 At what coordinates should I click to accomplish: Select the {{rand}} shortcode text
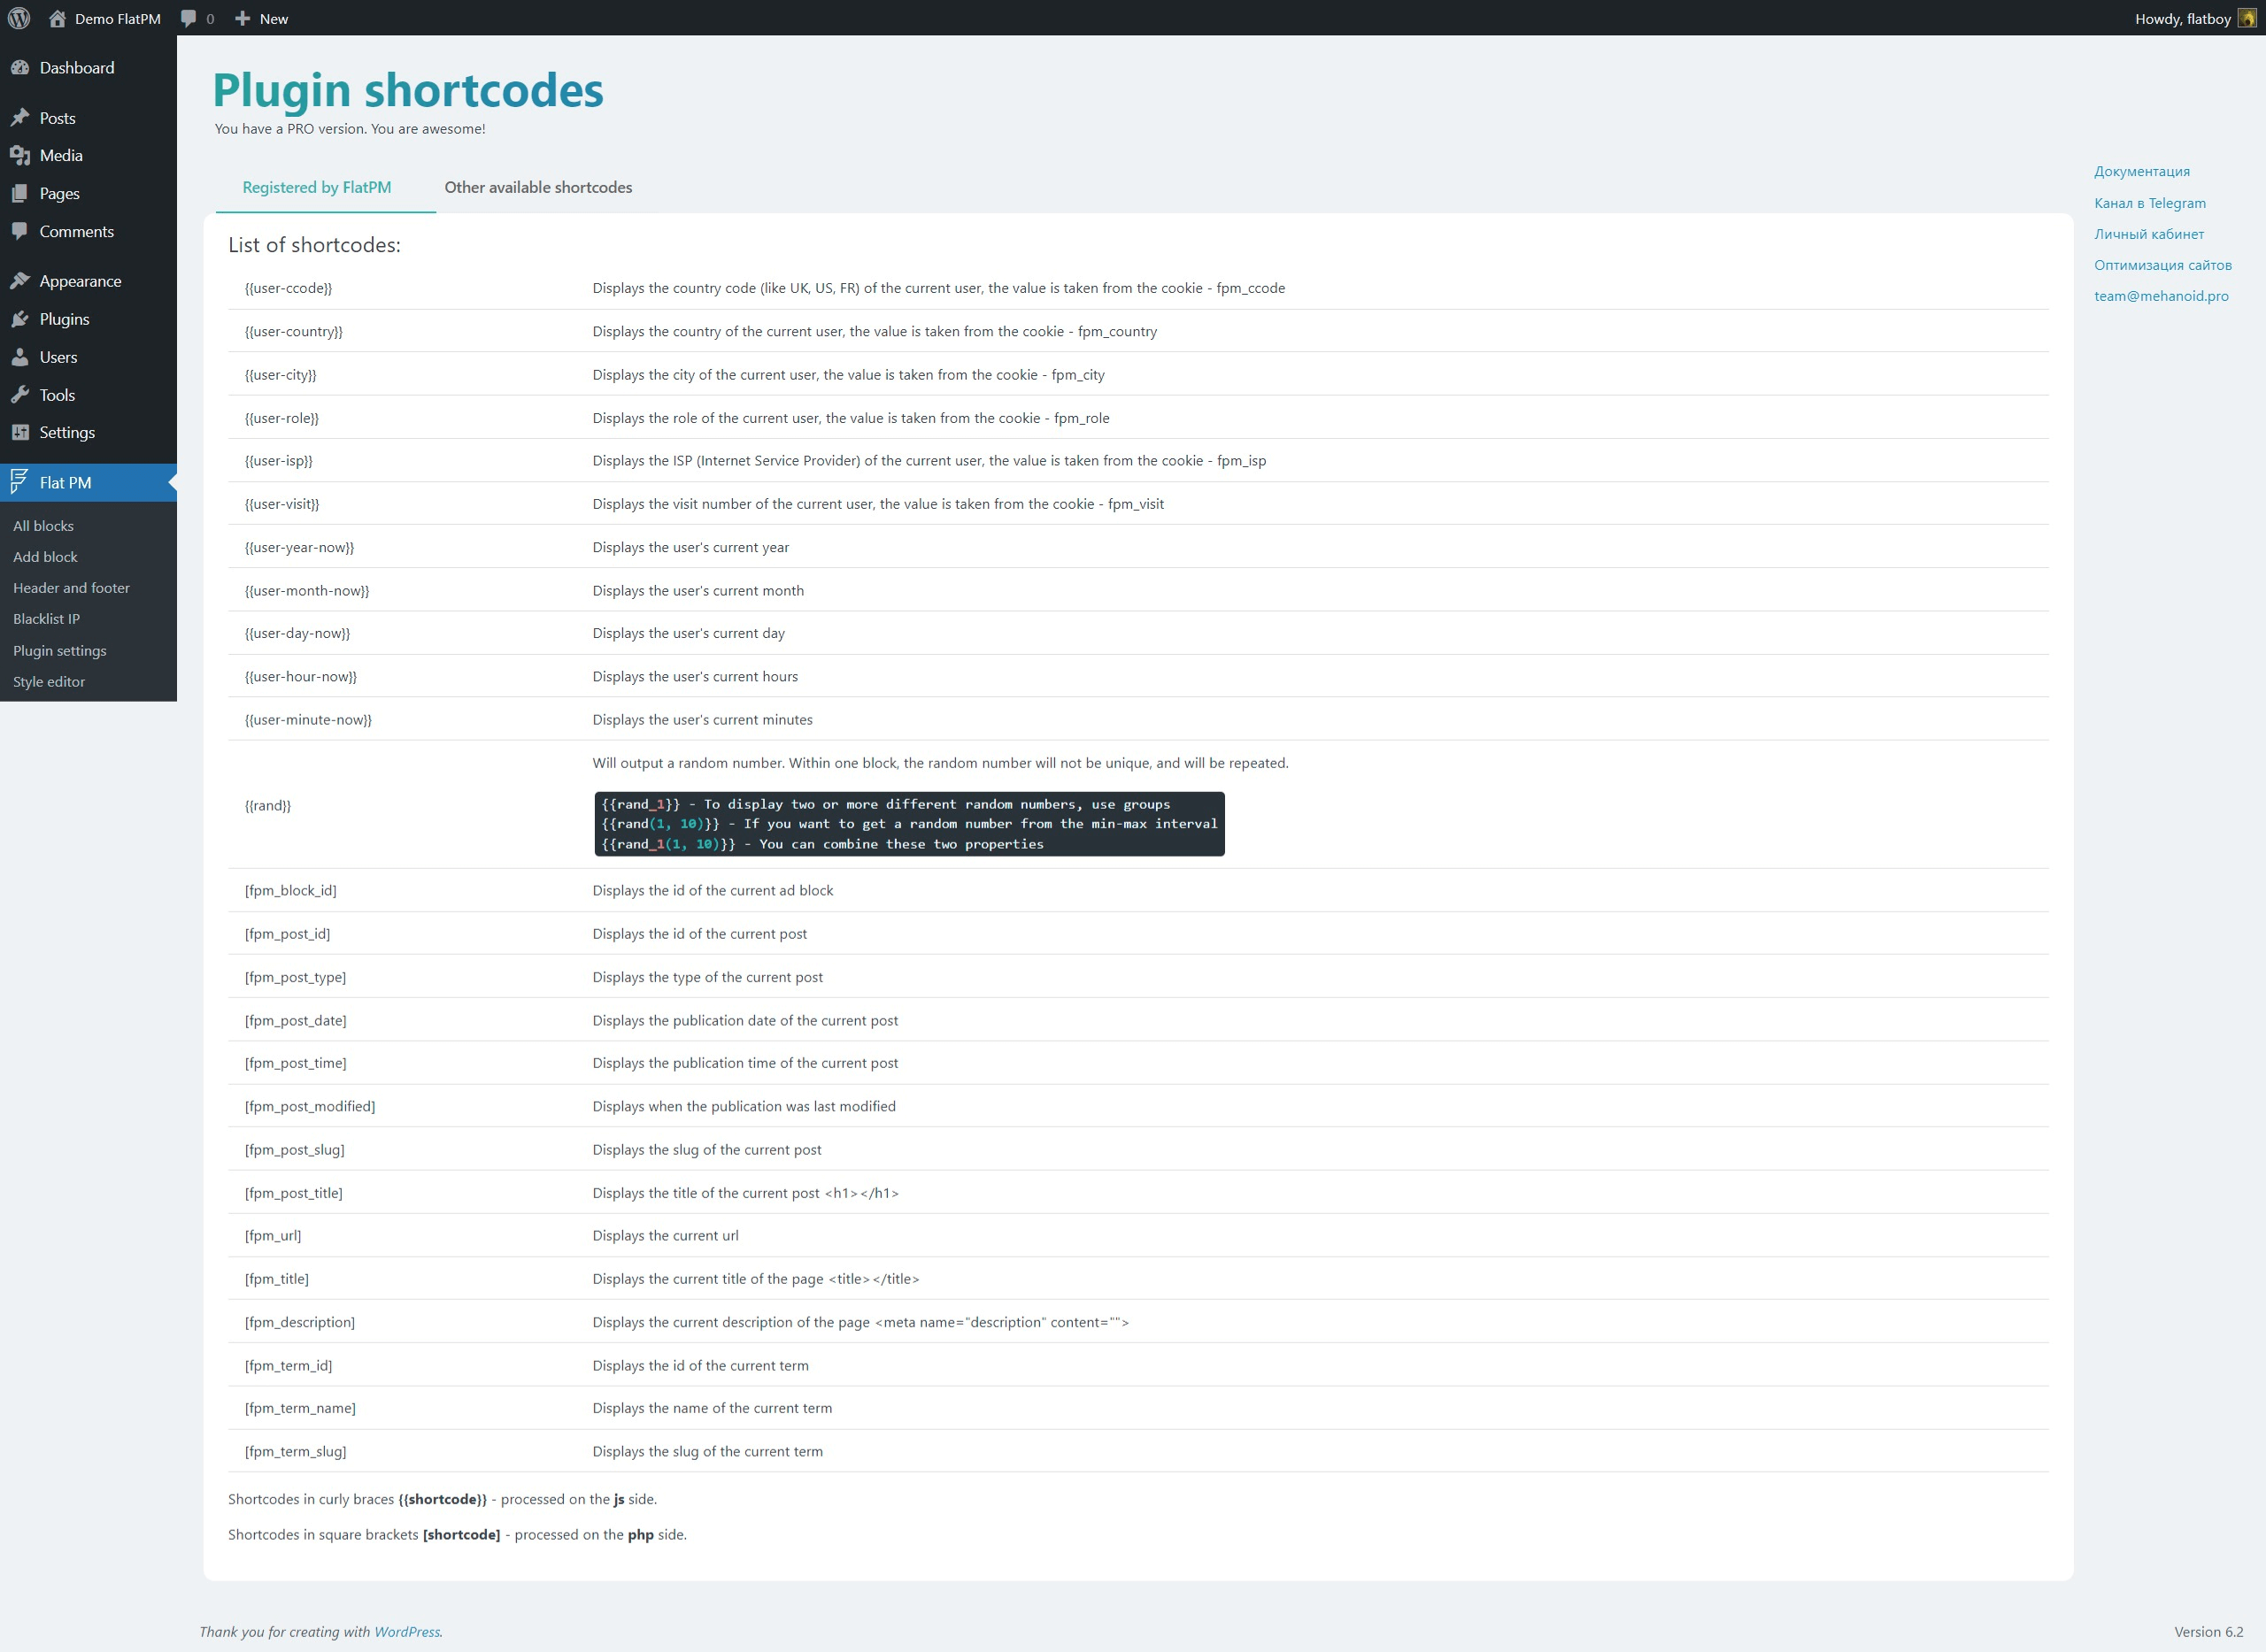coord(267,805)
